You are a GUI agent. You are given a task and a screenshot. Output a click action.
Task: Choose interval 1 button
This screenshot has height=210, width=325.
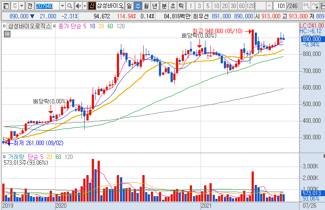[191, 6]
